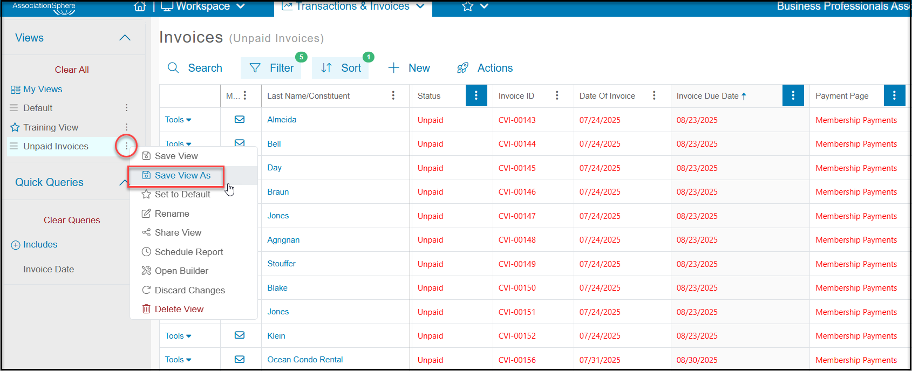Expand the favorites chevron menu
This screenshot has width=912, height=371.
[x=484, y=6]
